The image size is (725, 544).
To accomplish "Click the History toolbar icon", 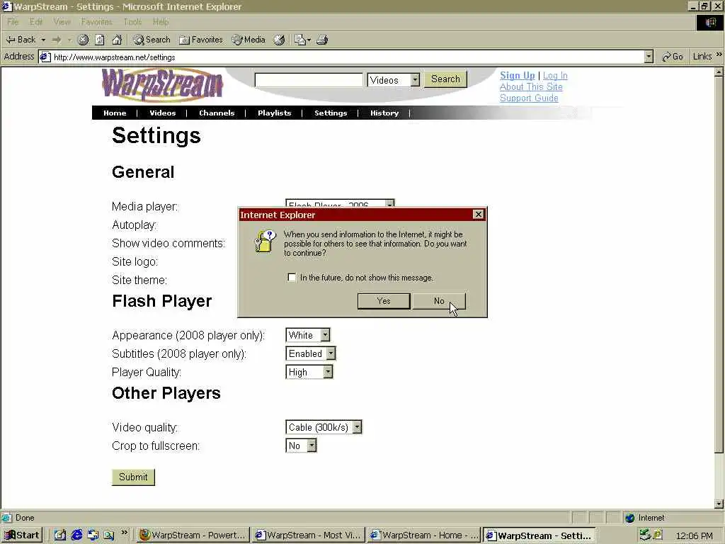I will (x=279, y=40).
